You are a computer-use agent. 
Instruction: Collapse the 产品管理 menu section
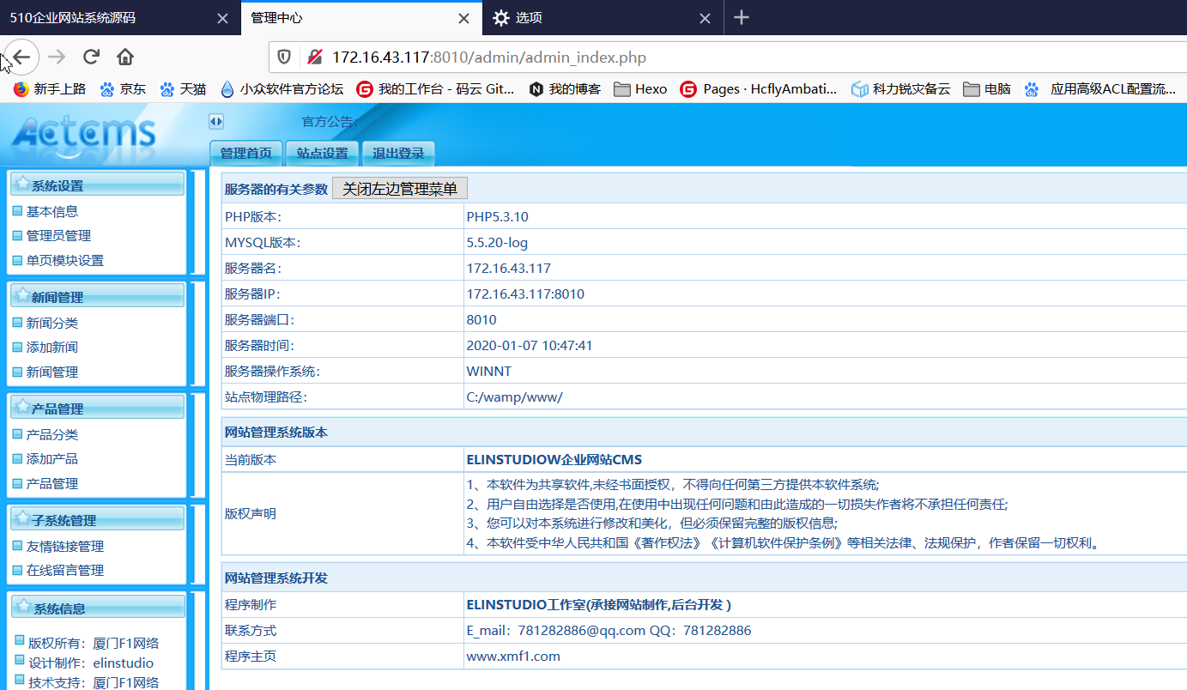point(98,408)
